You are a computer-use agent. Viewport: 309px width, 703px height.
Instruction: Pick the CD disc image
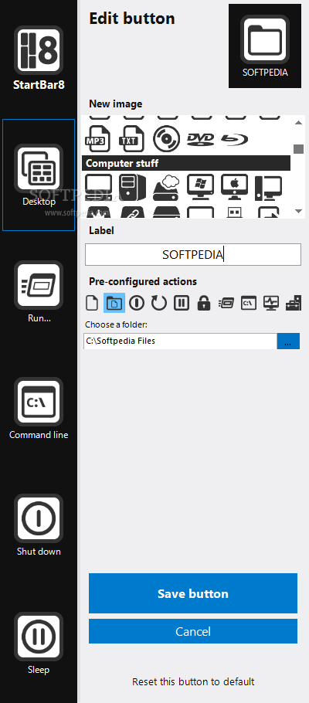click(166, 139)
